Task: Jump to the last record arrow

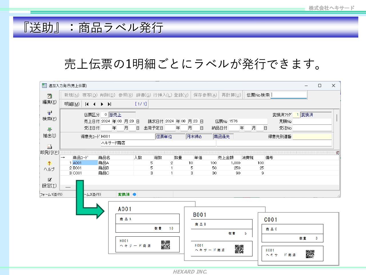Action: 109,104
